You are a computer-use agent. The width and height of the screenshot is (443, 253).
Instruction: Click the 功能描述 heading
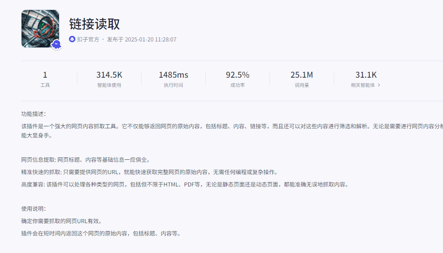pos(33,114)
